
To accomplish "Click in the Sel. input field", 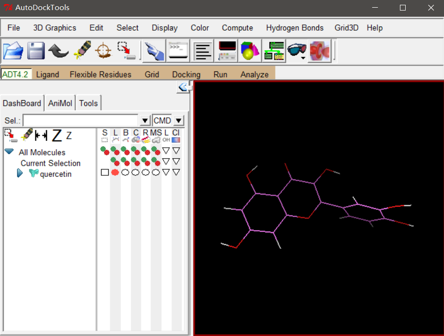I will pyautogui.click(x=80, y=121).
